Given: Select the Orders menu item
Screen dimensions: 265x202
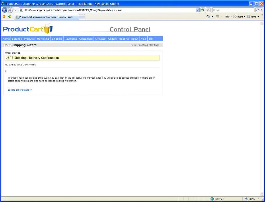Looking at the screenshot, I should 112,39.
